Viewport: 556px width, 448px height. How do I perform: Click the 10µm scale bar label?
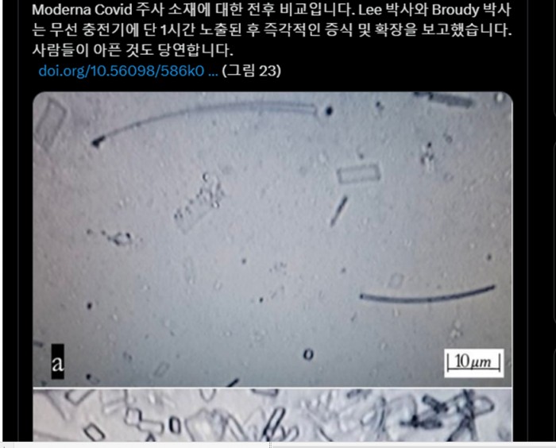pyautogui.click(x=473, y=363)
